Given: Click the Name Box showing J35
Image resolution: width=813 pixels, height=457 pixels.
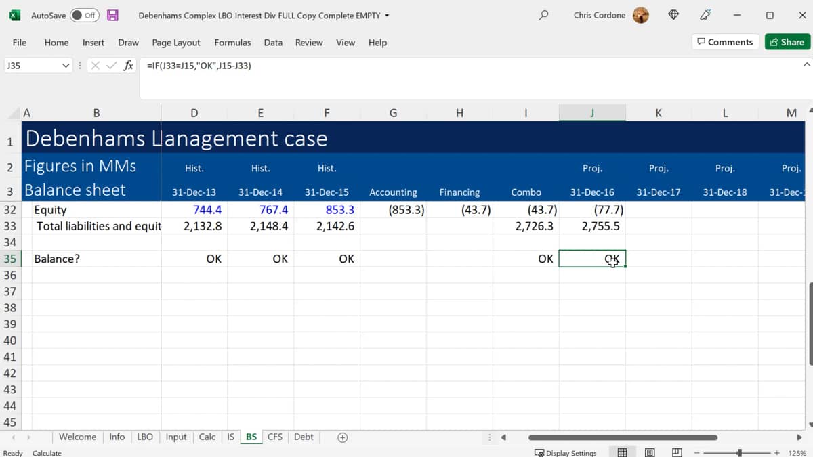Looking at the screenshot, I should [x=32, y=66].
